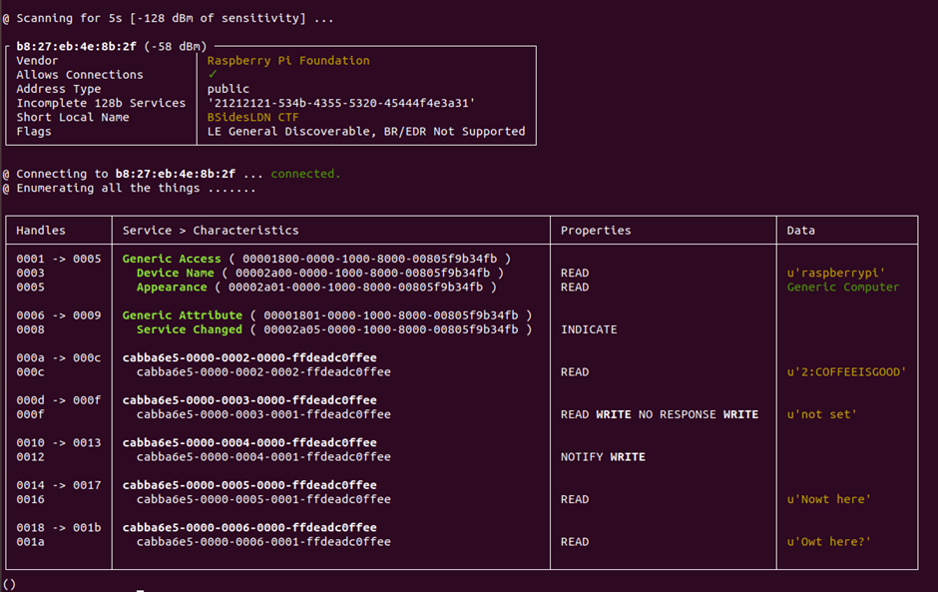Image resolution: width=938 pixels, height=592 pixels.
Task: Click the u'2:COFFEEISGOOD' data value
Action: pyautogui.click(x=846, y=372)
